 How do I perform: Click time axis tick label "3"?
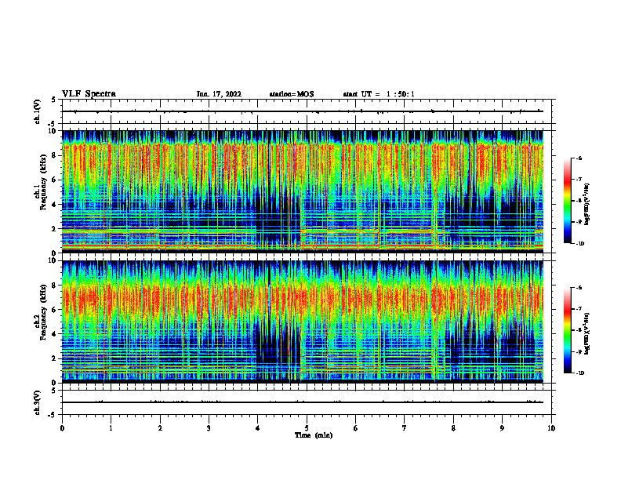[209, 428]
